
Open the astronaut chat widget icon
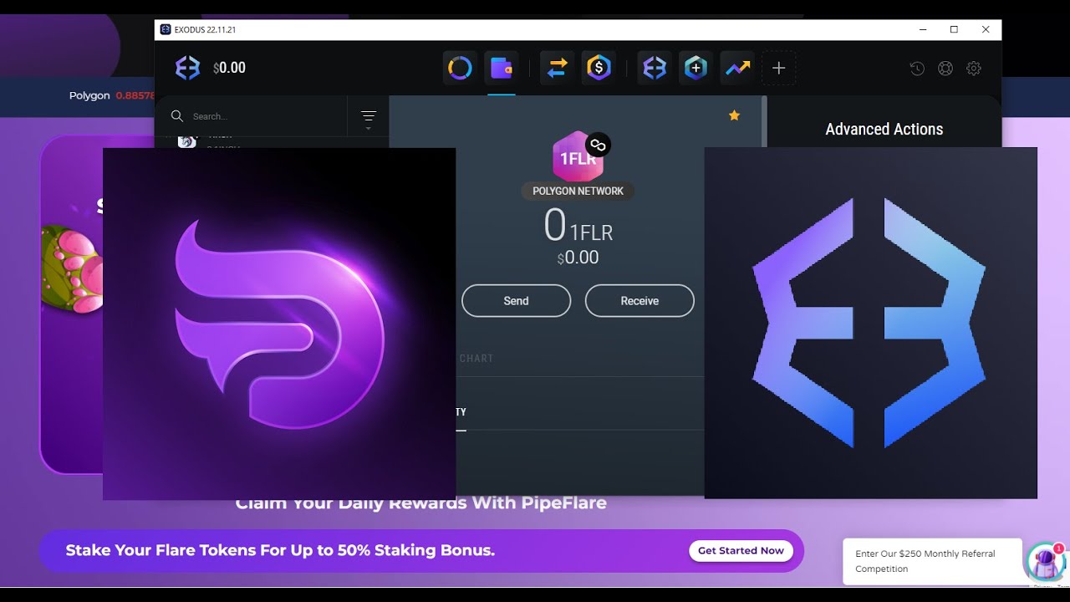(x=1045, y=561)
